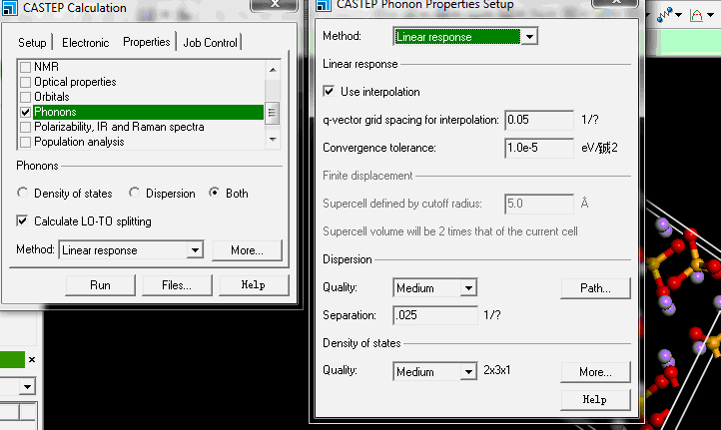Click the small x beside green bar

(x=32, y=360)
